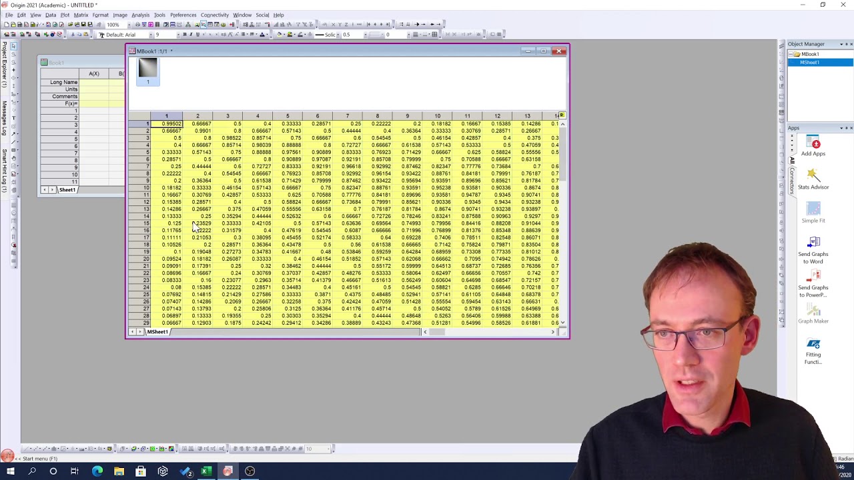
Task: Click the font color A button
Action: coord(262,35)
